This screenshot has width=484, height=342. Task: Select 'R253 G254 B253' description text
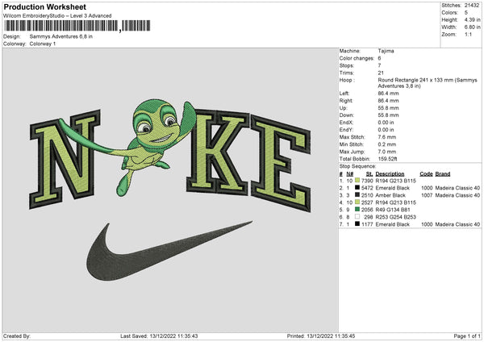pyautogui.click(x=396, y=217)
